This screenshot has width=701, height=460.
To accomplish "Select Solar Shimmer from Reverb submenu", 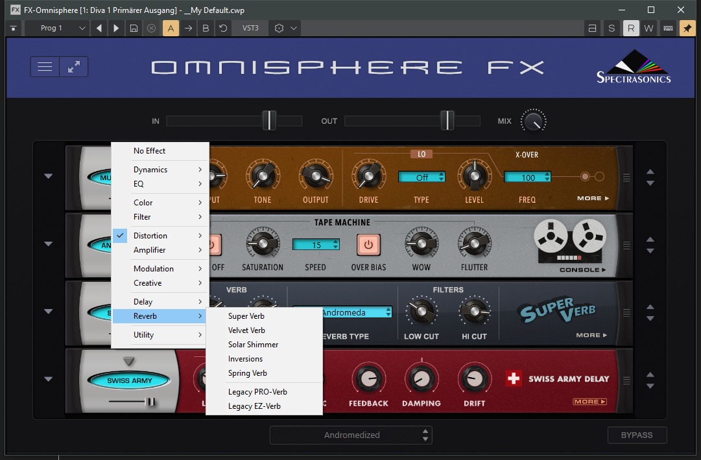I will click(x=253, y=345).
